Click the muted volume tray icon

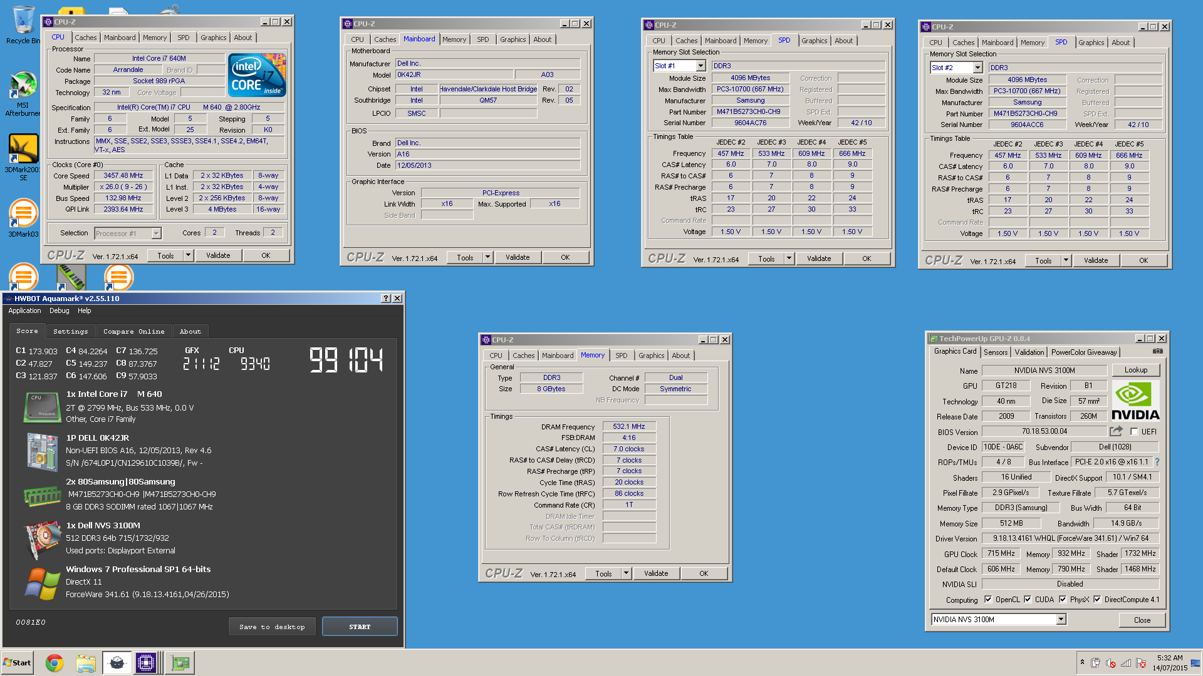point(1111,663)
